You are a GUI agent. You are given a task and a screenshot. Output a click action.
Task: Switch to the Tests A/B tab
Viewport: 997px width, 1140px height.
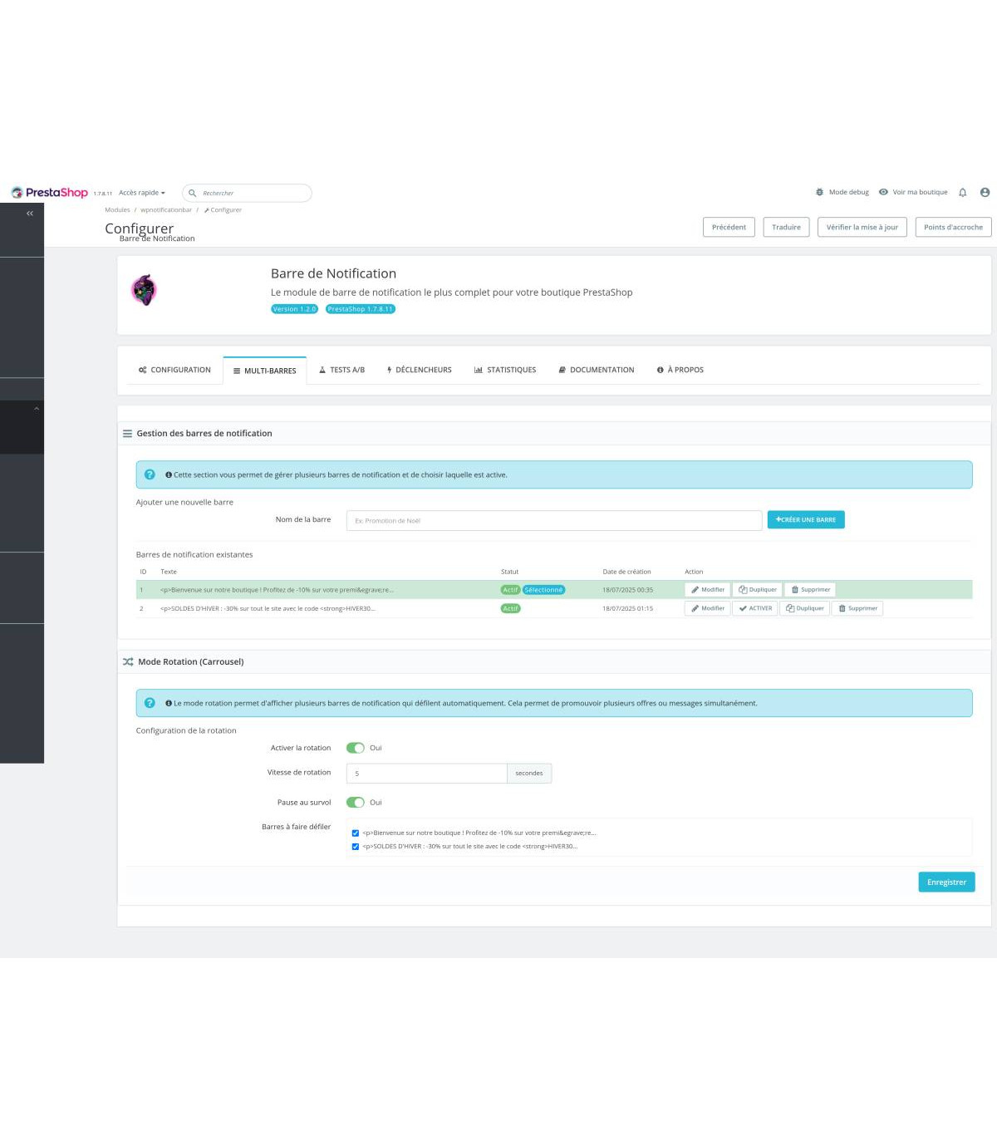coord(341,370)
